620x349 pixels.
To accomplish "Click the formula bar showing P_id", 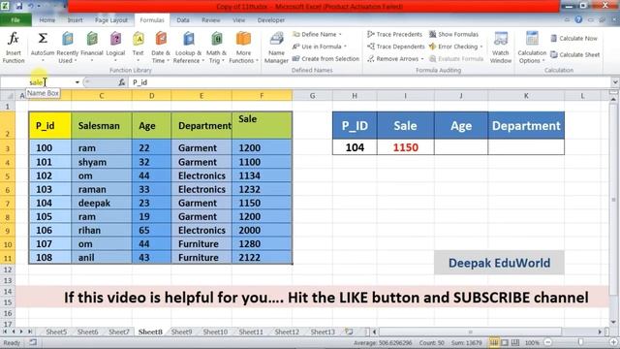I will tap(370, 82).
